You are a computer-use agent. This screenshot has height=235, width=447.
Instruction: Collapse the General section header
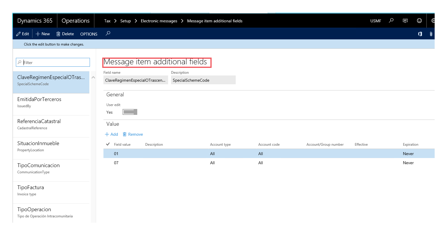coord(115,95)
